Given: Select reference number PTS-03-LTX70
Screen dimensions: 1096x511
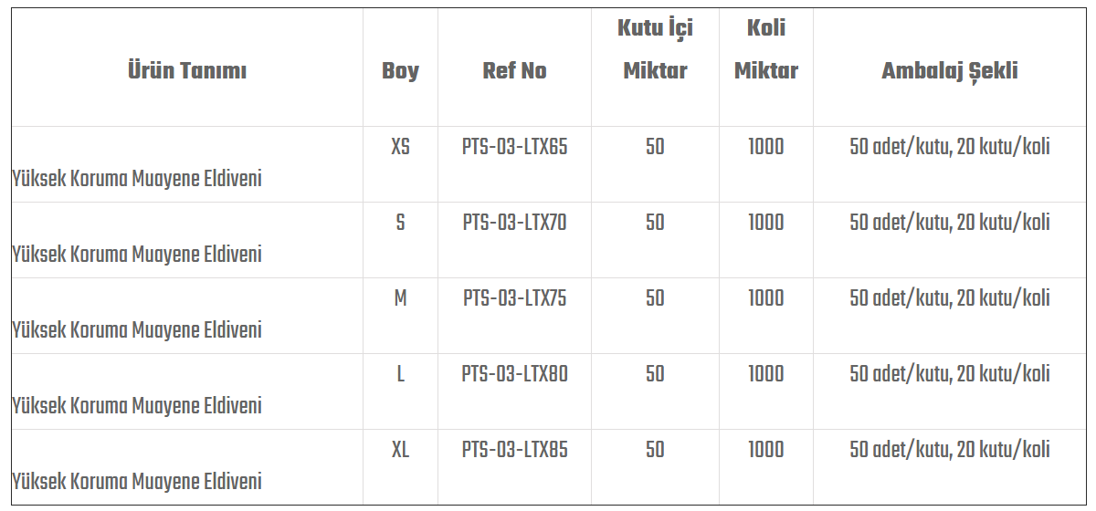Looking at the screenshot, I should click(514, 223).
